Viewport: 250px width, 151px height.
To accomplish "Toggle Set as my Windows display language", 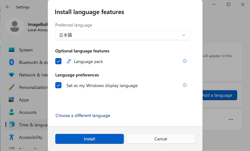I will (x=58, y=85).
